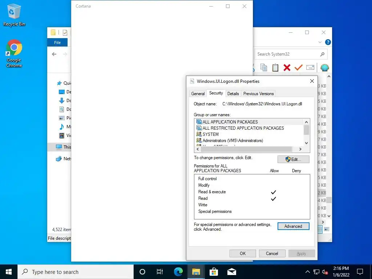
Task: Click group list horizontal scroll left arrow
Action: 198,149
